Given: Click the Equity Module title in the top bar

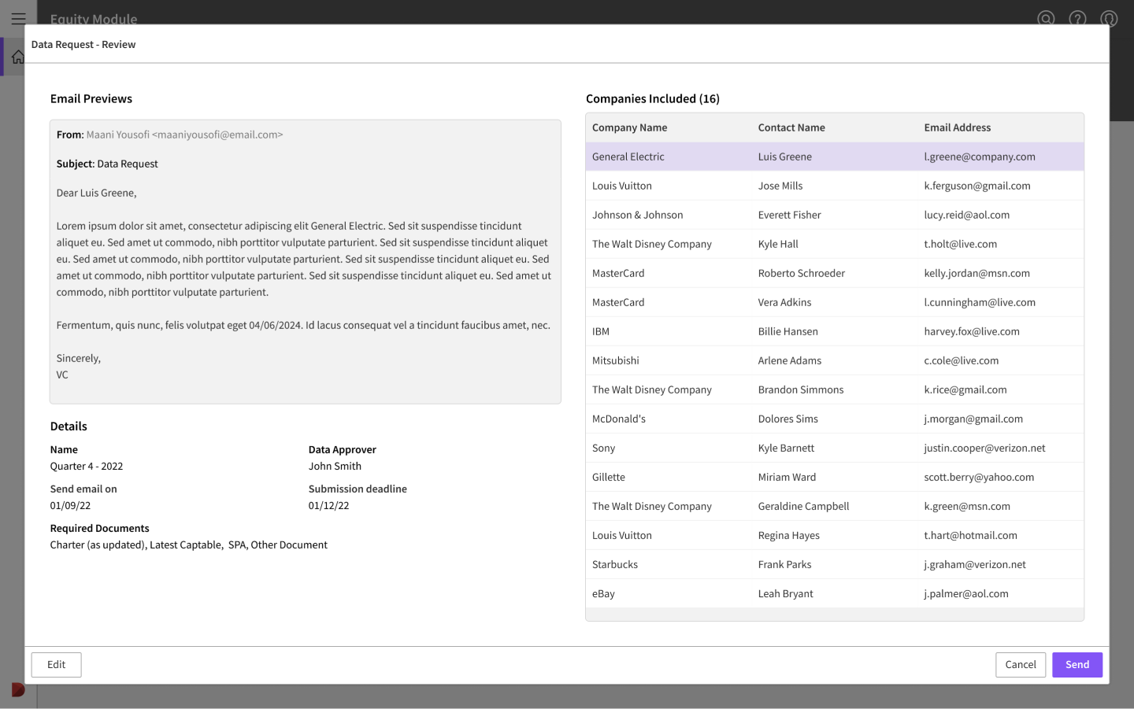Looking at the screenshot, I should click(x=94, y=18).
